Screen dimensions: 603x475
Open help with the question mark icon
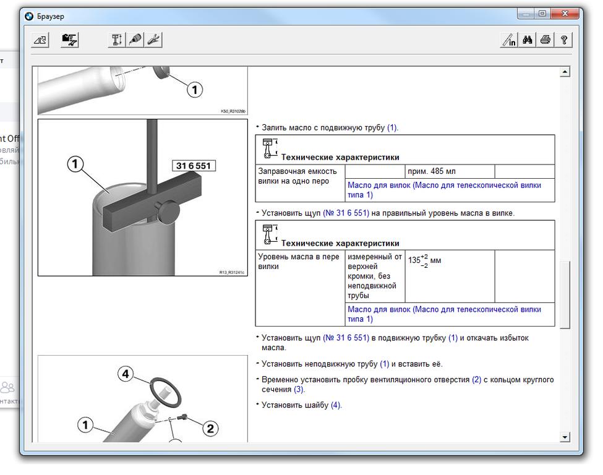(563, 40)
